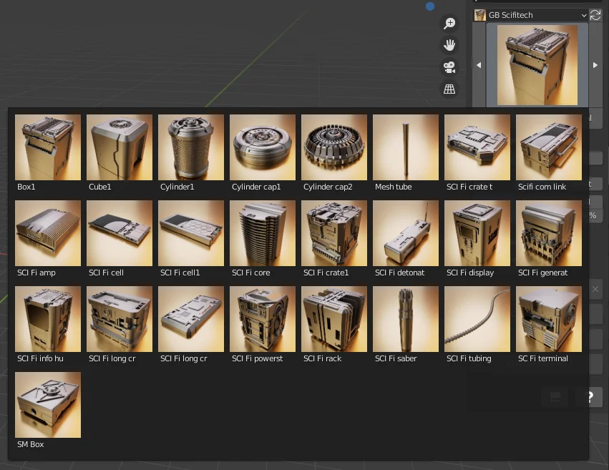Click the zoom viewport magnifier icon
This screenshot has width=609, height=470.
449,24
